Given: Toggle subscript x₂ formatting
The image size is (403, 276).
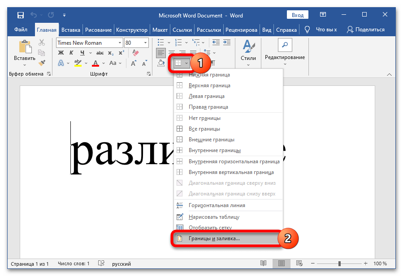Looking at the screenshot, I should point(111,53).
